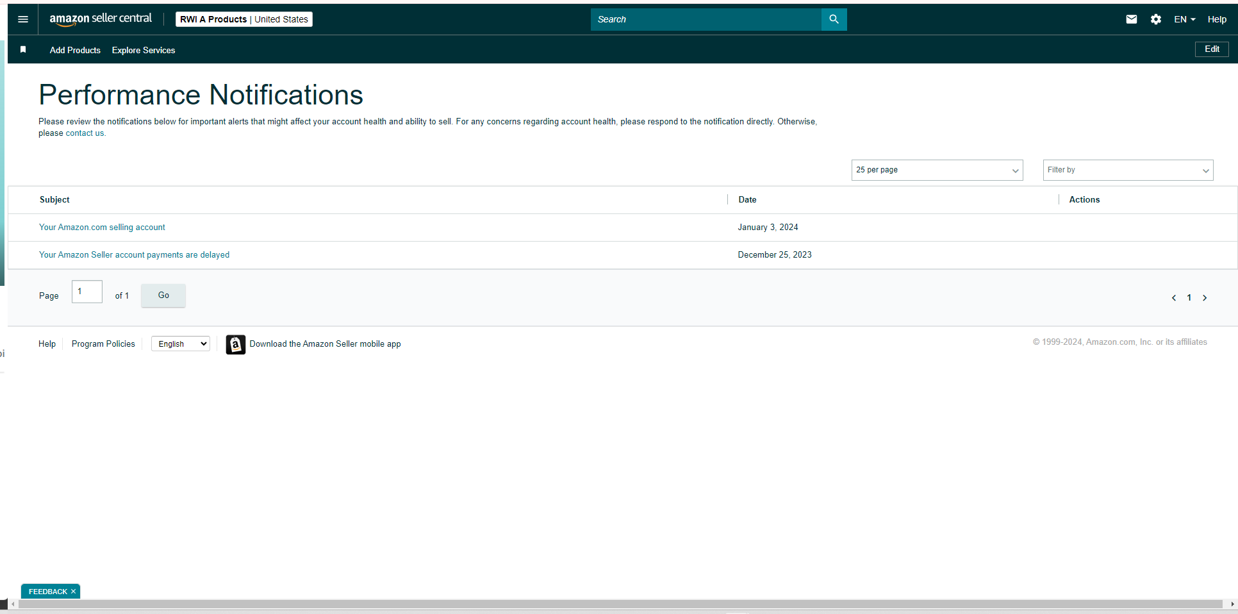
Task: Click the copyright notice text
Action: click(x=1120, y=342)
